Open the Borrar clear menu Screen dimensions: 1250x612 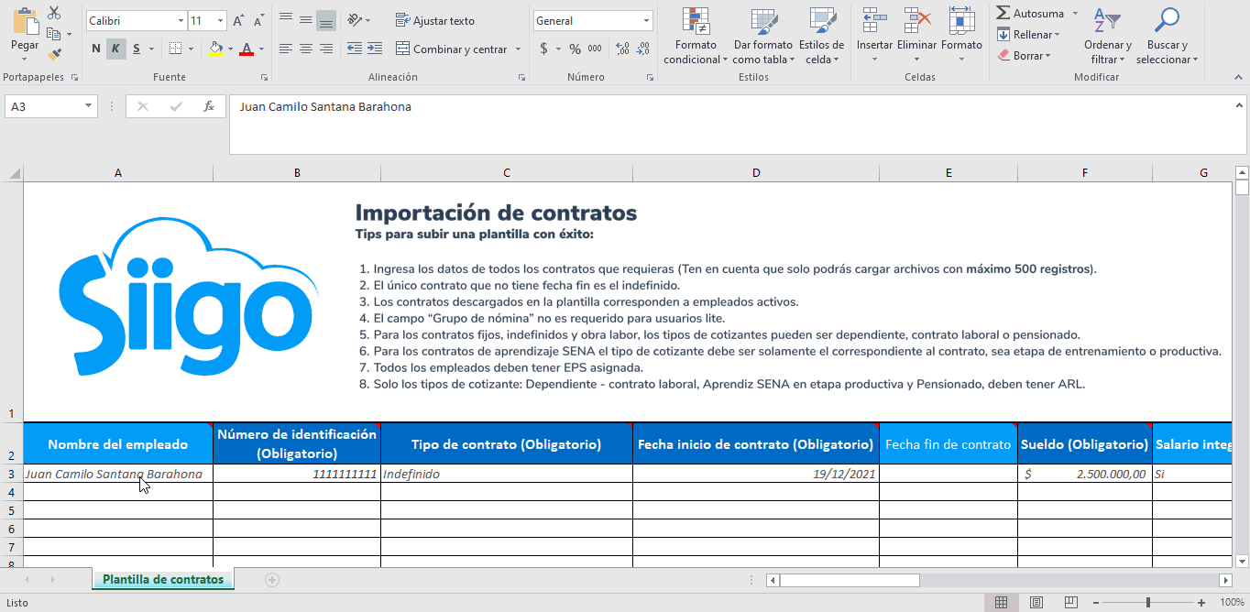(x=1024, y=56)
